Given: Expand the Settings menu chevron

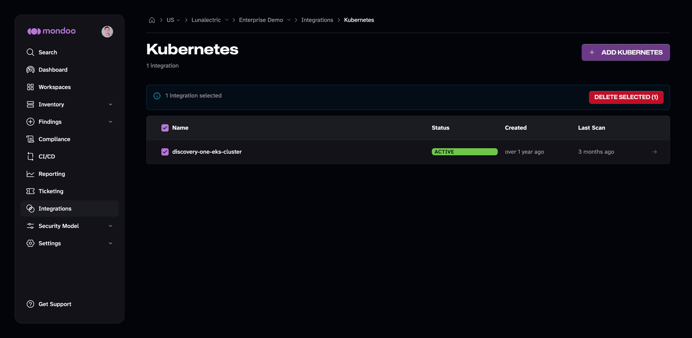Looking at the screenshot, I should 110,243.
